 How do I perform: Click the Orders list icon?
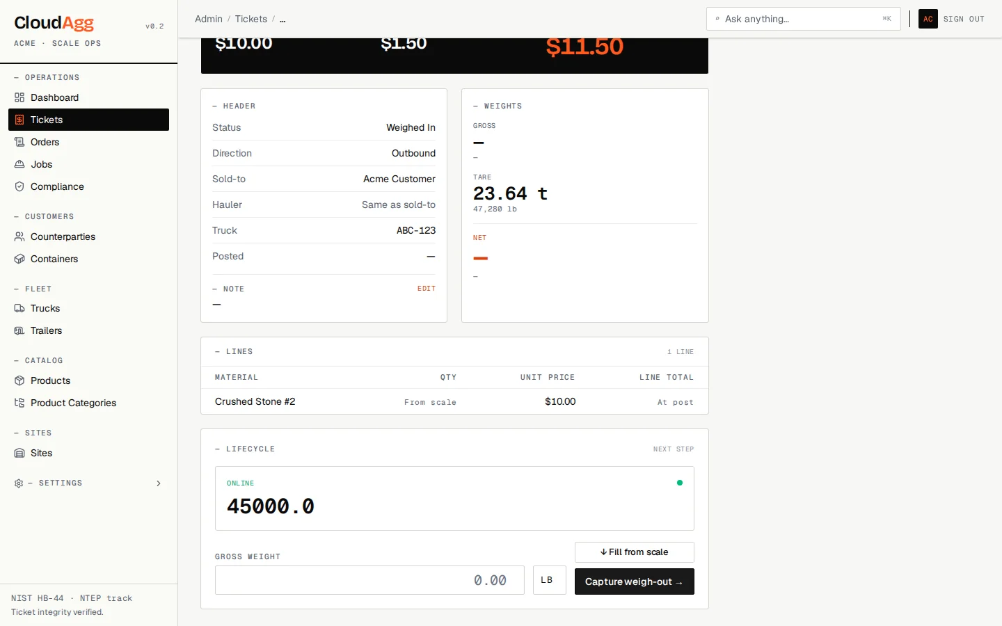(x=19, y=142)
